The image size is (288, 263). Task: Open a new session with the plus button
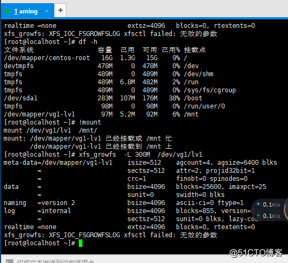(x=60, y=10)
